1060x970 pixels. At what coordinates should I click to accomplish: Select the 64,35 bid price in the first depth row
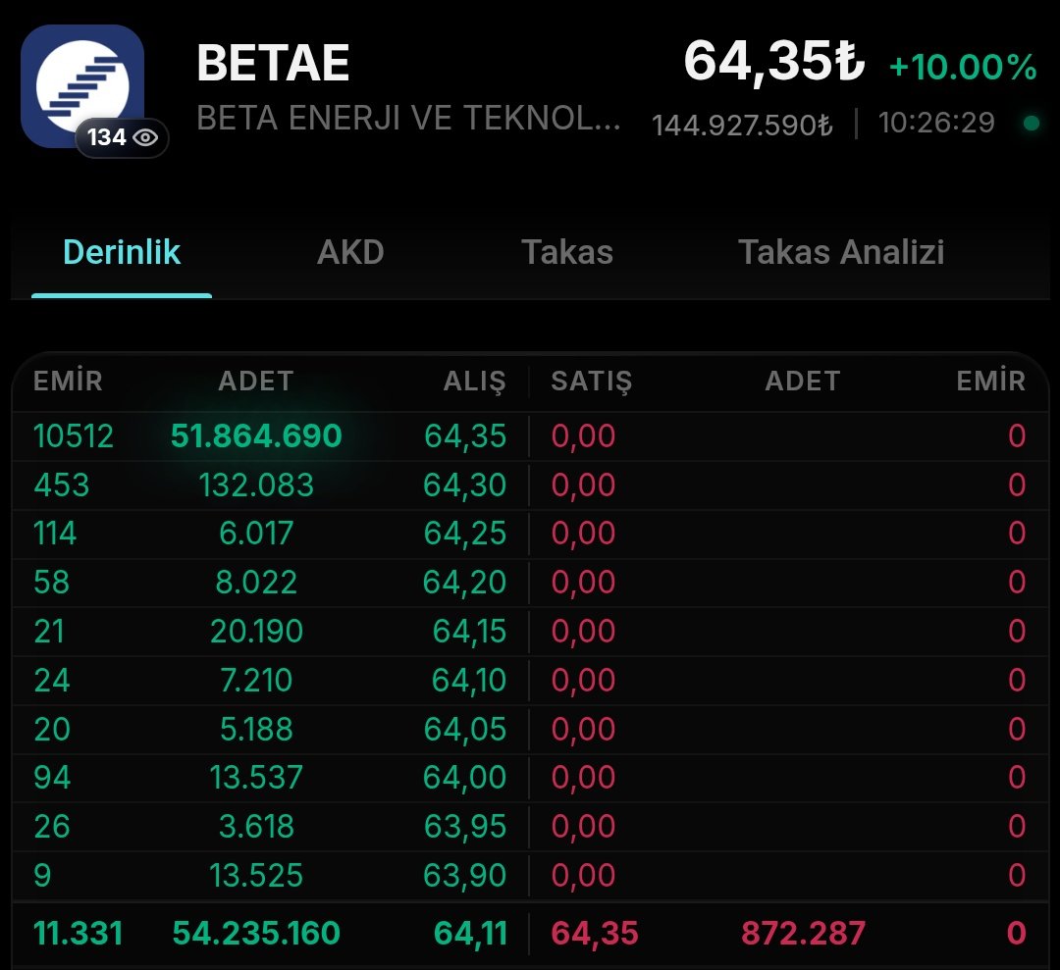[x=465, y=436]
